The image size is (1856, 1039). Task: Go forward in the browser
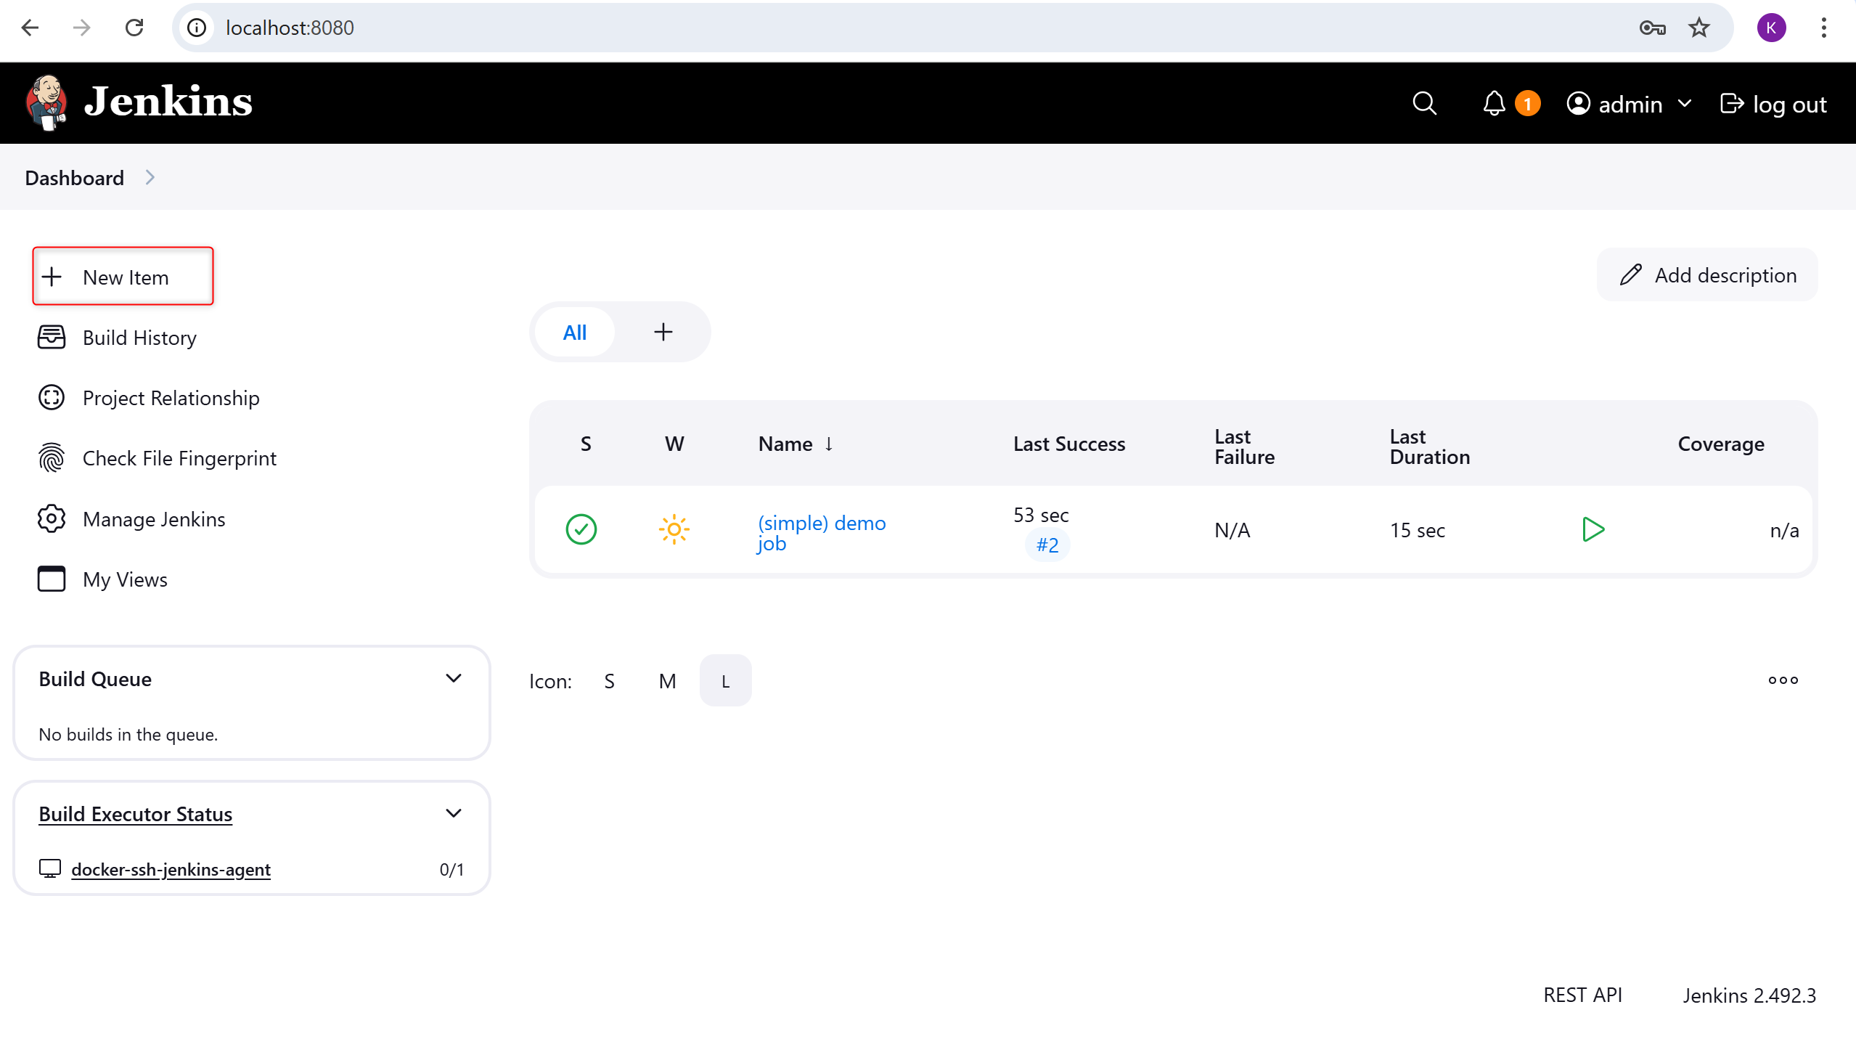tap(82, 28)
